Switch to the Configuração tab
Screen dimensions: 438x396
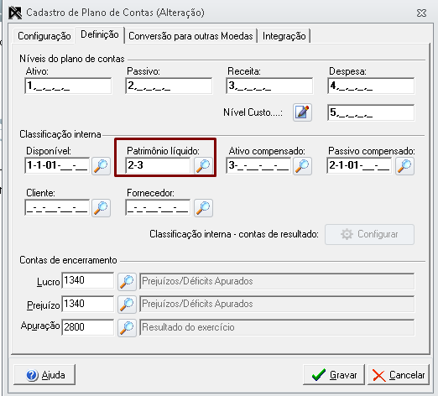pyautogui.click(x=44, y=36)
